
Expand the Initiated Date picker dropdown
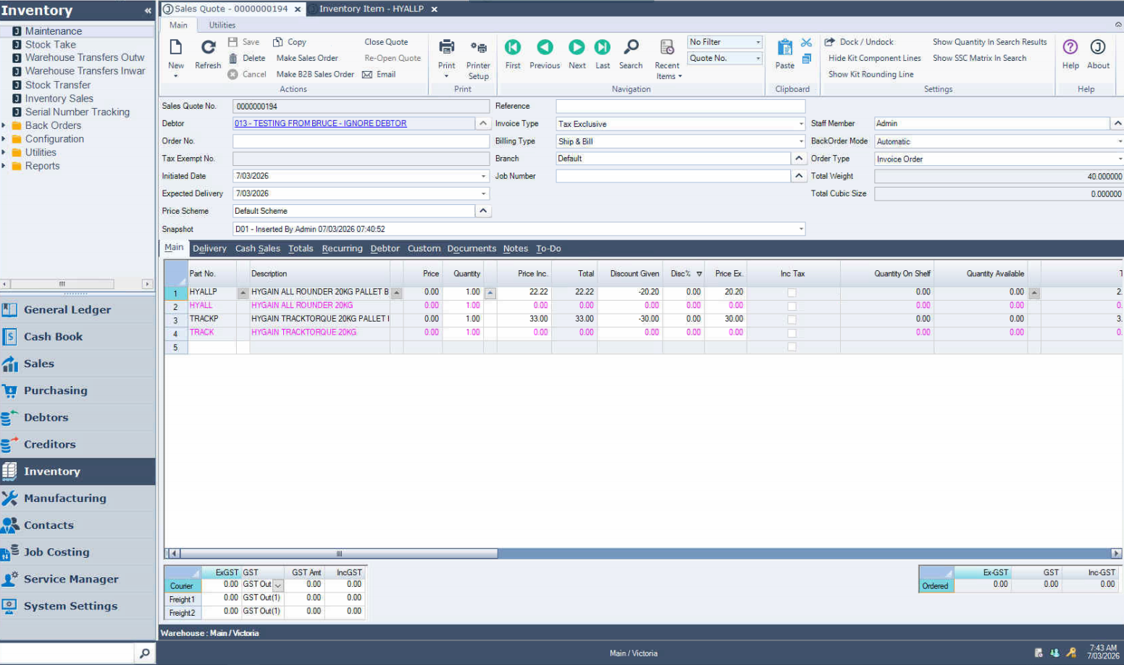tap(484, 176)
